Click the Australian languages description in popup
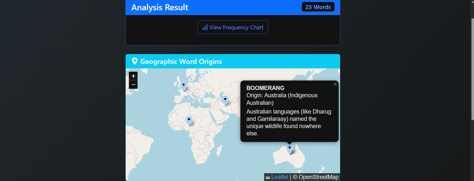The height and width of the screenshot is (181, 474). [289, 122]
